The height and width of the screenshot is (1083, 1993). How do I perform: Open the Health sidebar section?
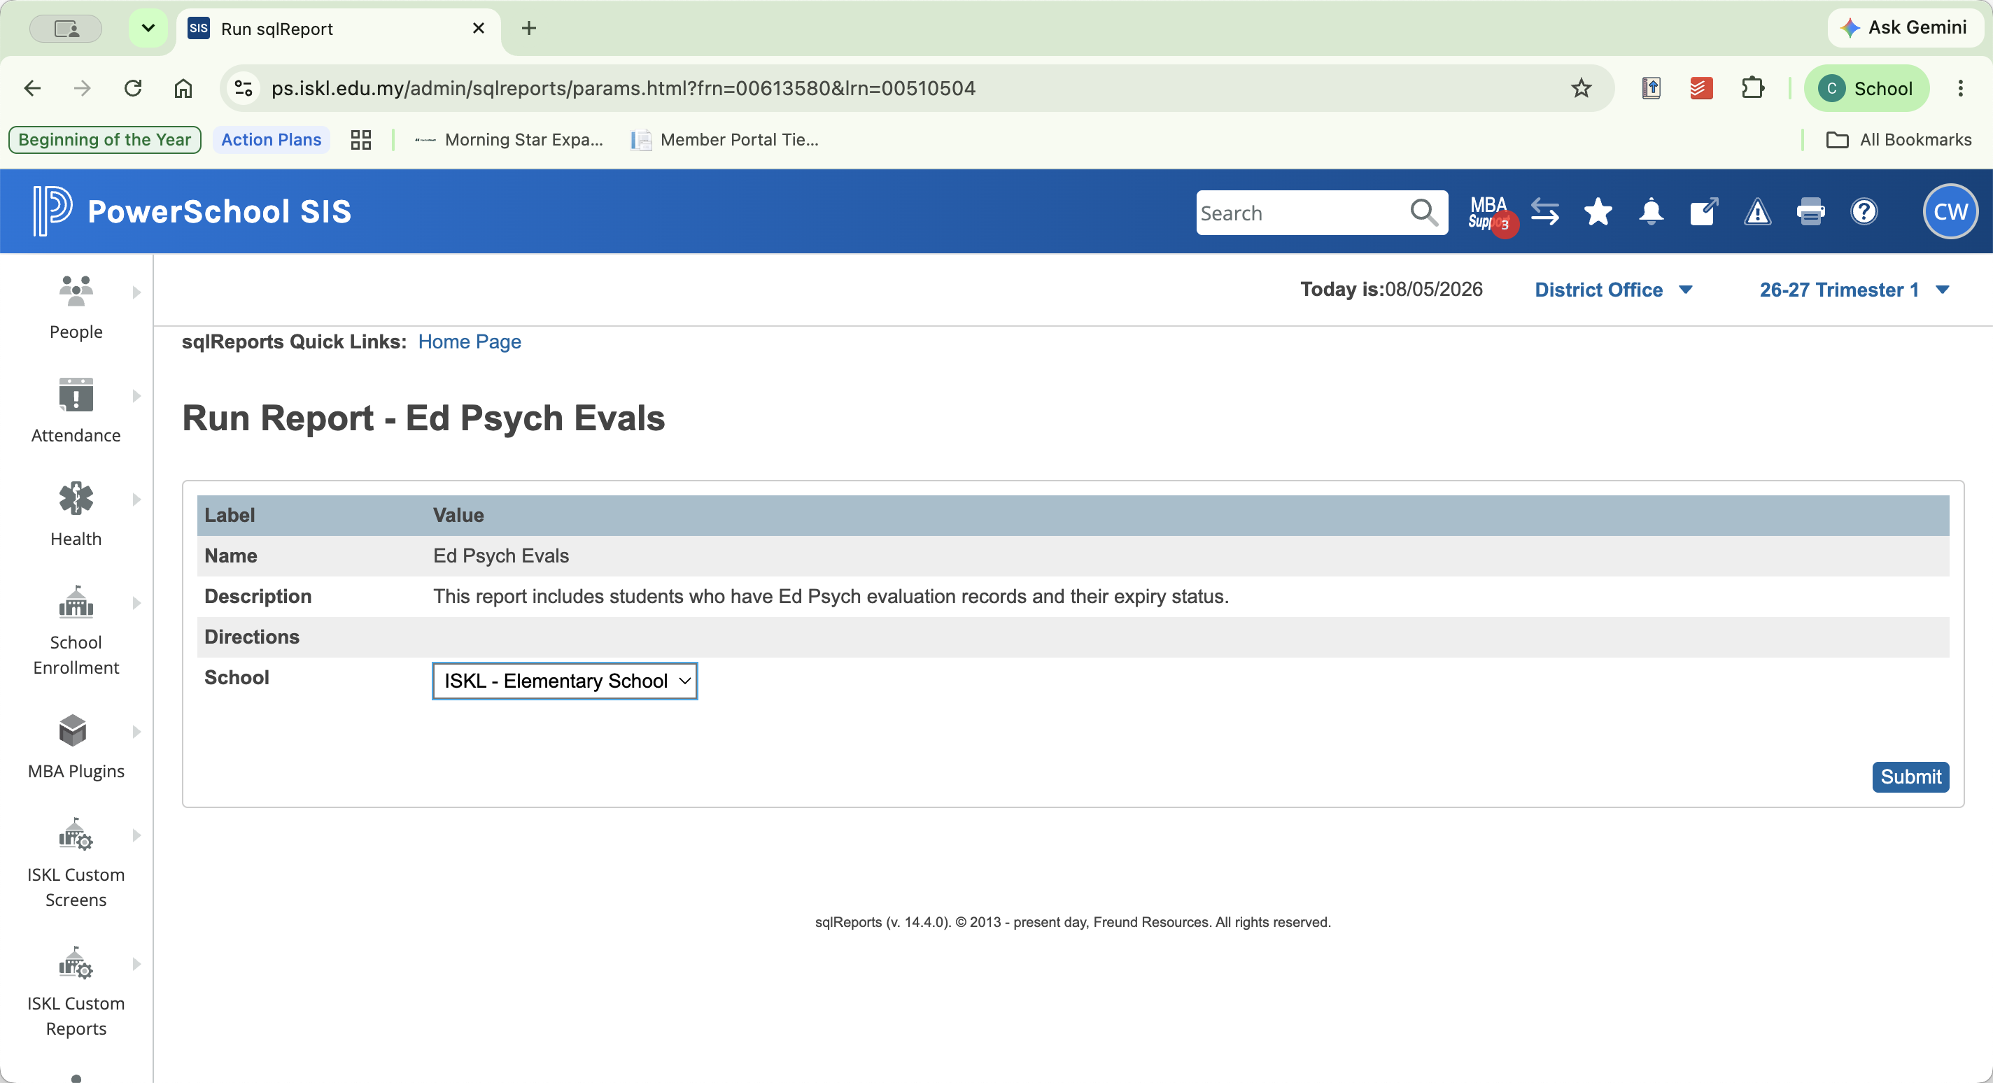click(x=76, y=514)
